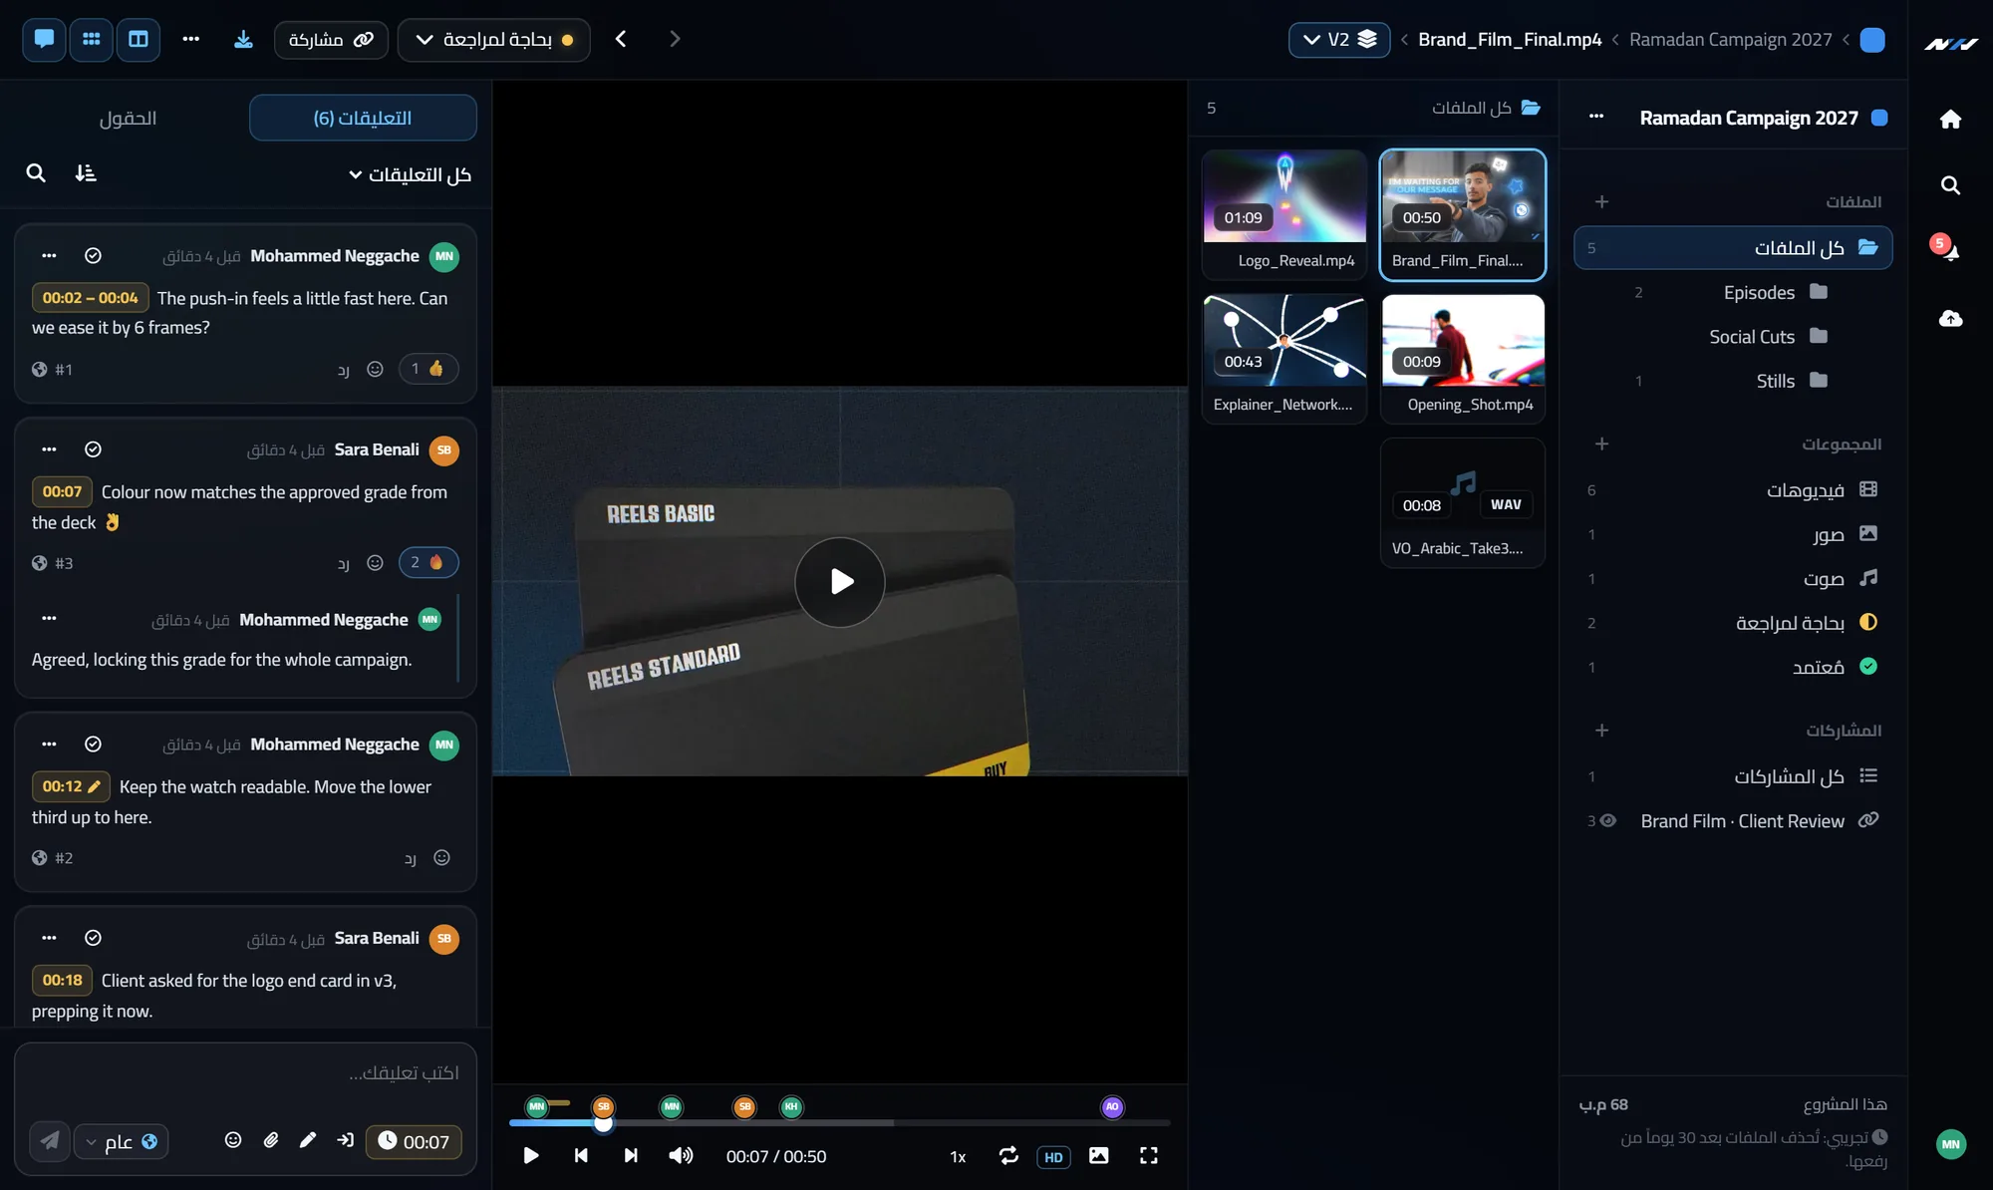Viewport: 1993px width, 1190px height.
Task: Insert emoji in comment composer
Action: (x=233, y=1140)
